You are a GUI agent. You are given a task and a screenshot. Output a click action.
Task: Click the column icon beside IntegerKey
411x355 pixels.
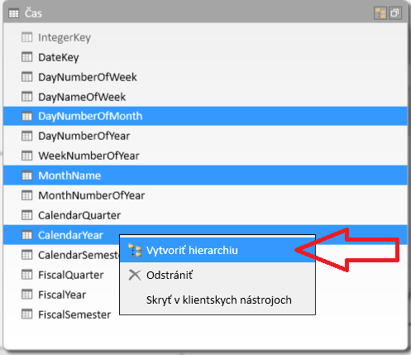point(26,37)
